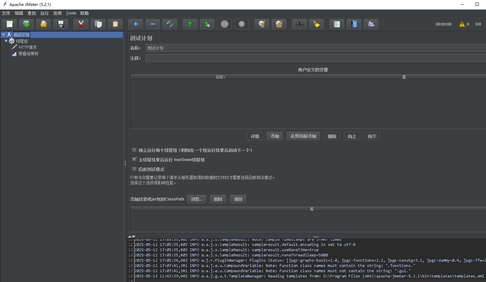Image resolution: width=486 pixels, height=282 pixels.
Task: Click the Toggle enable/disable icon
Action: [170, 24]
